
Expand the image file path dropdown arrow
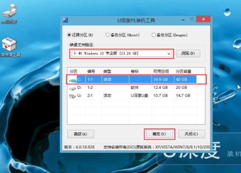click(x=169, y=54)
